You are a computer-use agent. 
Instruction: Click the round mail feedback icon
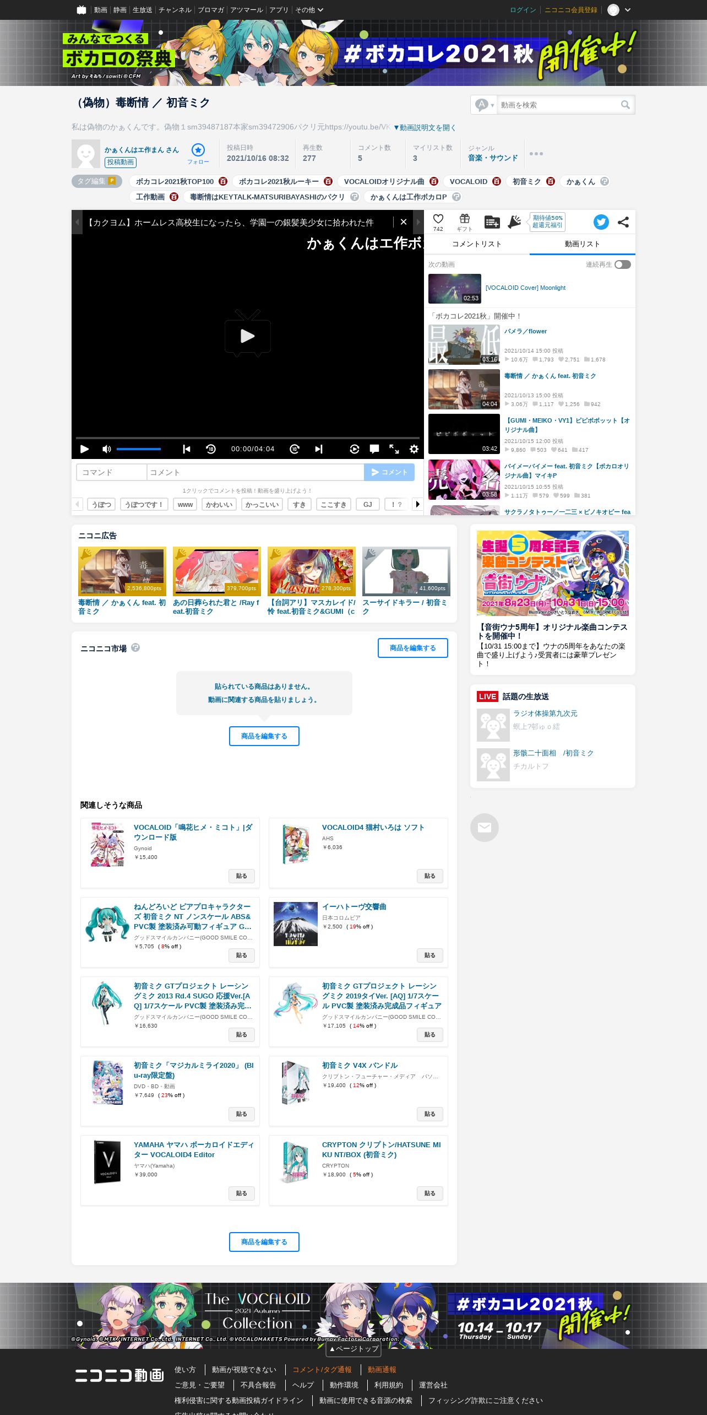click(x=485, y=828)
